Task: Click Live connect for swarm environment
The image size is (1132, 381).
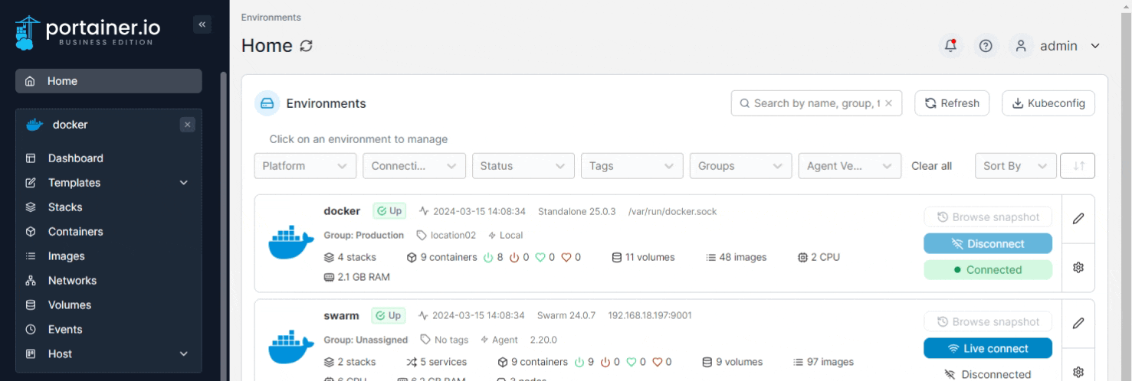Action: 987,348
